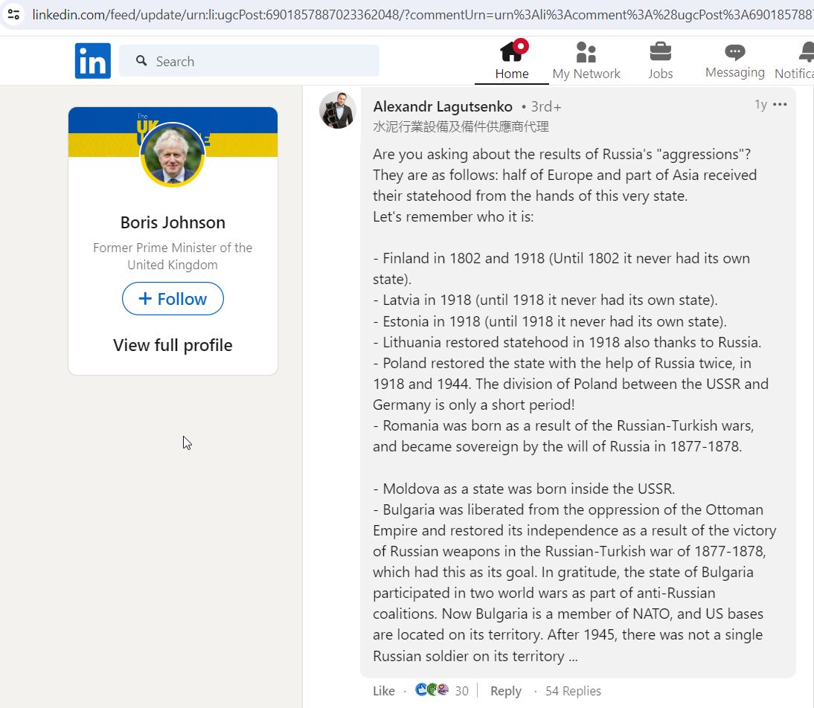Follow Boris Johnson
This screenshot has height=708, width=814.
pyautogui.click(x=173, y=298)
